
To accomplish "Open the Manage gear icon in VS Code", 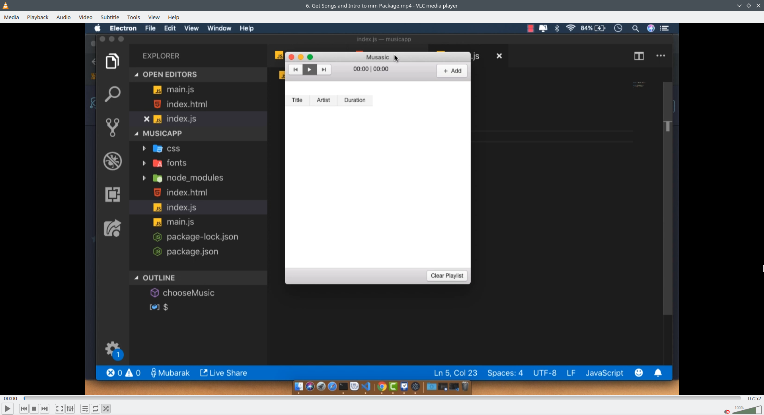I will coord(113,349).
